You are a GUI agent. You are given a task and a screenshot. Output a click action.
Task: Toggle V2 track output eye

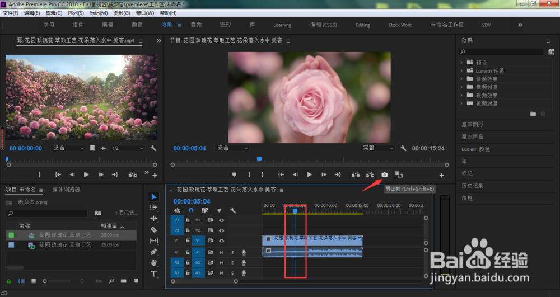point(221,230)
